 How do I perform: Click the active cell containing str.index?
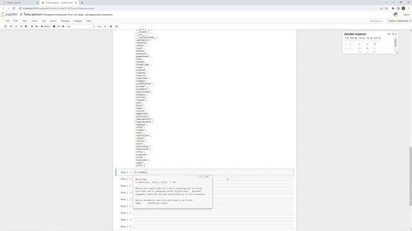pyautogui.click(x=213, y=173)
